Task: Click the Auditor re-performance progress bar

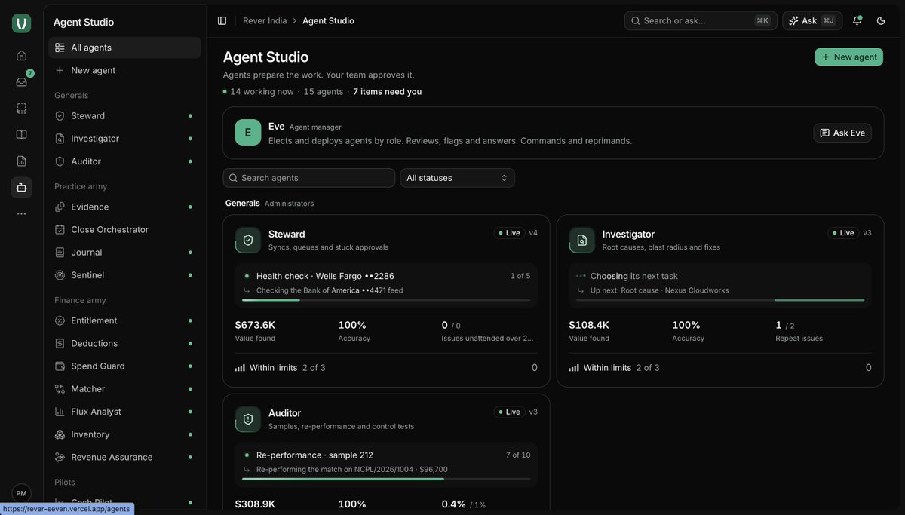Action: tap(386, 479)
